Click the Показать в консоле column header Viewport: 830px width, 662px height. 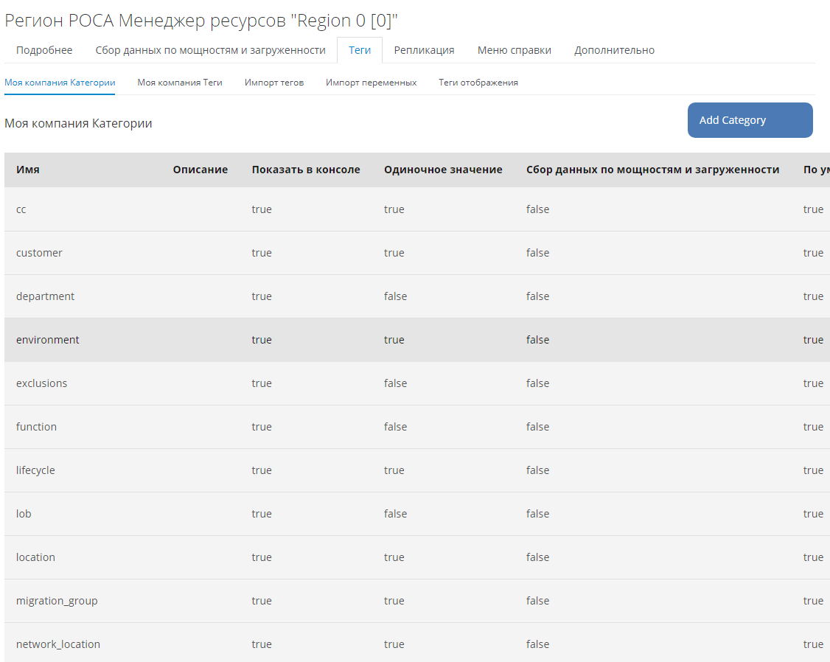pyautogui.click(x=306, y=170)
